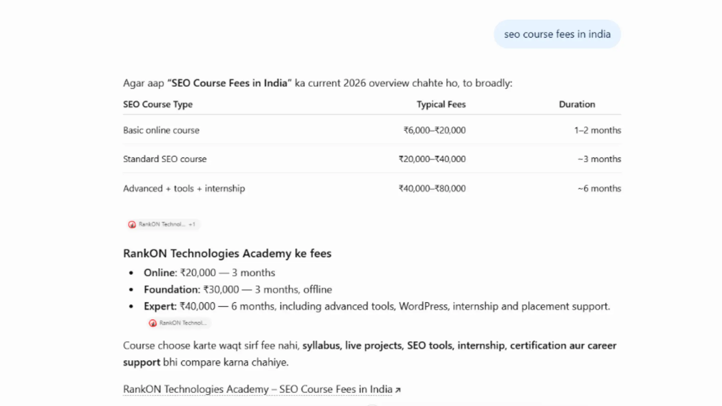Click the 'RankON Technologies Academy ke fees' heading

[227, 253]
